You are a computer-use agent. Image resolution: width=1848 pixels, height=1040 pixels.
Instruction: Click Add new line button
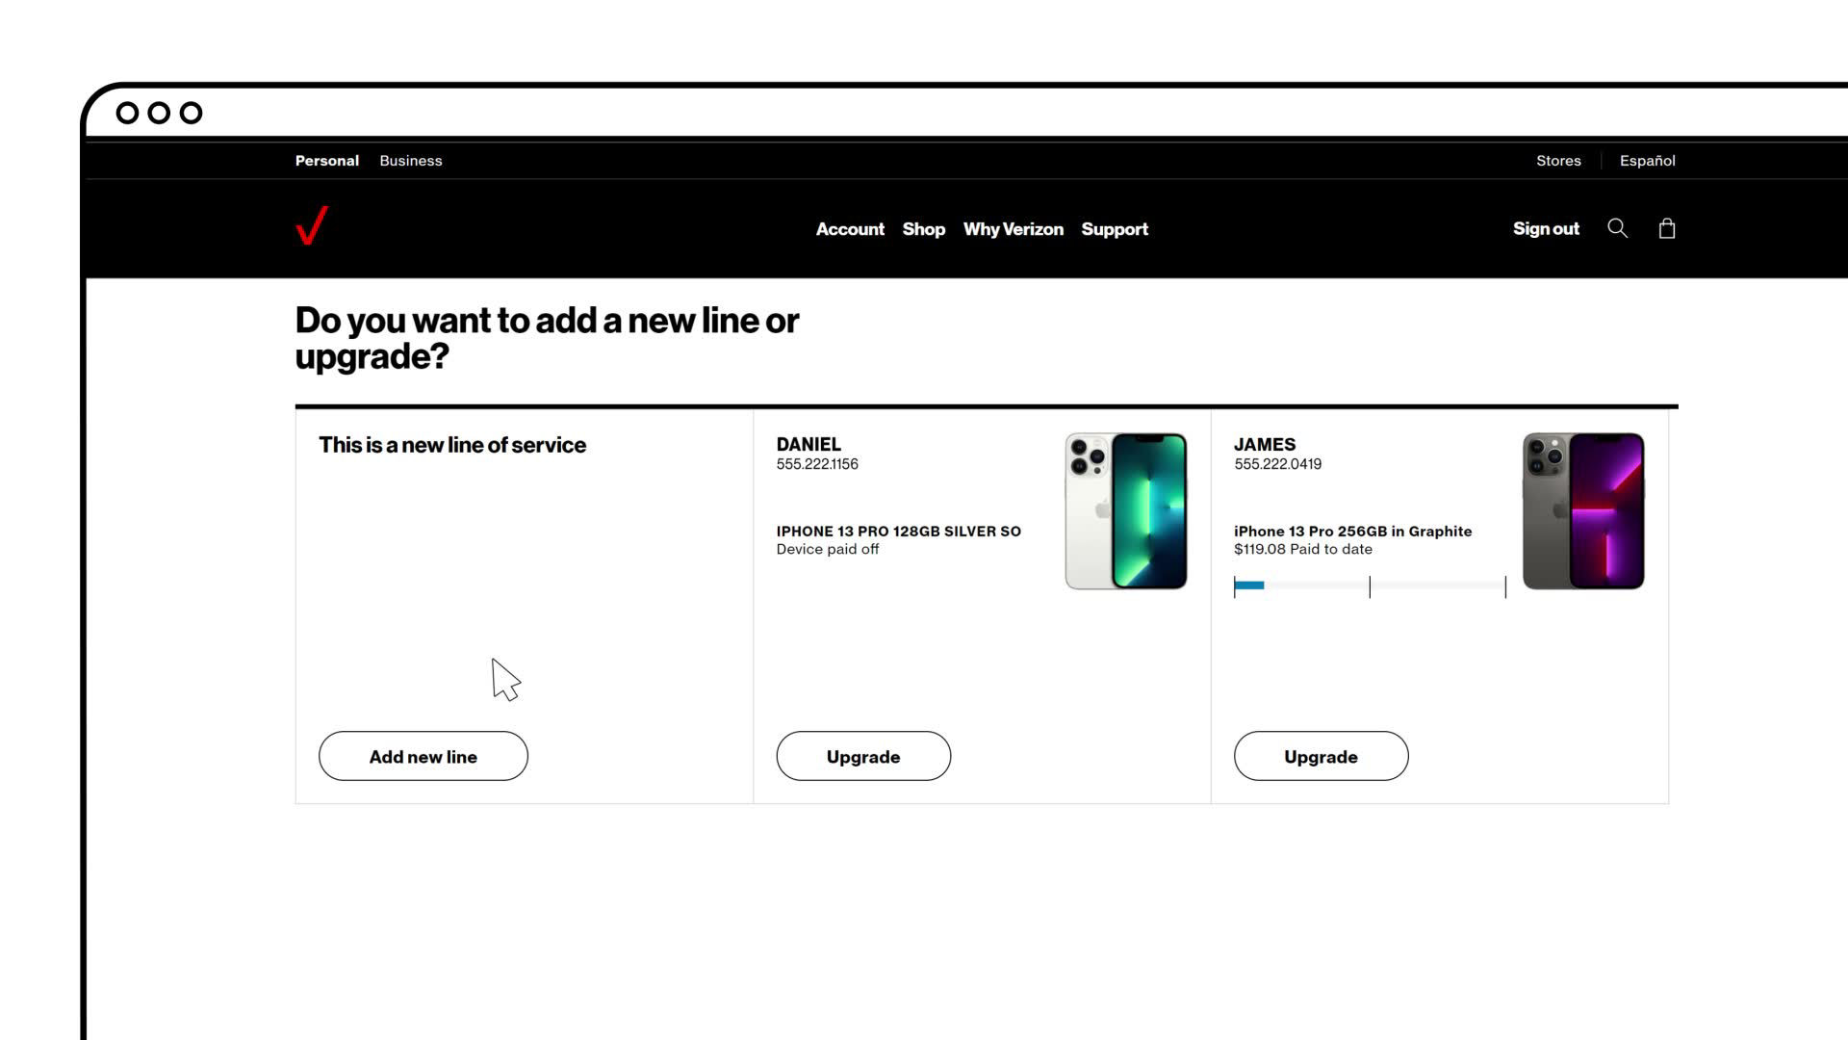pos(423,756)
